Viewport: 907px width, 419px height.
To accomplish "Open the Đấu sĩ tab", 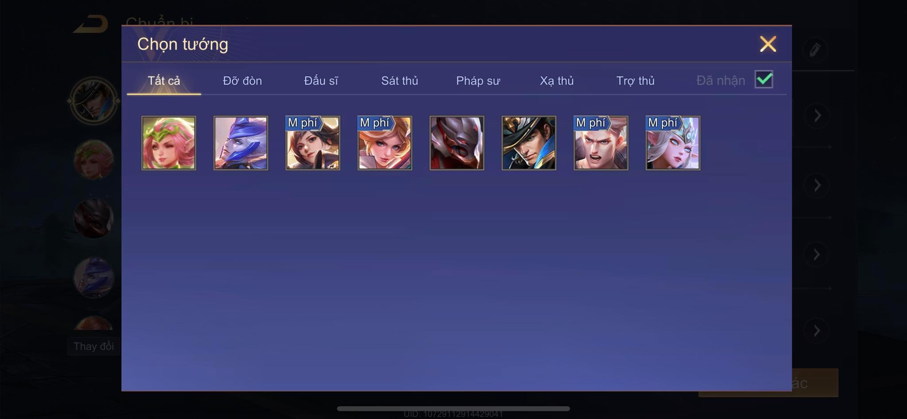I will click(x=321, y=81).
